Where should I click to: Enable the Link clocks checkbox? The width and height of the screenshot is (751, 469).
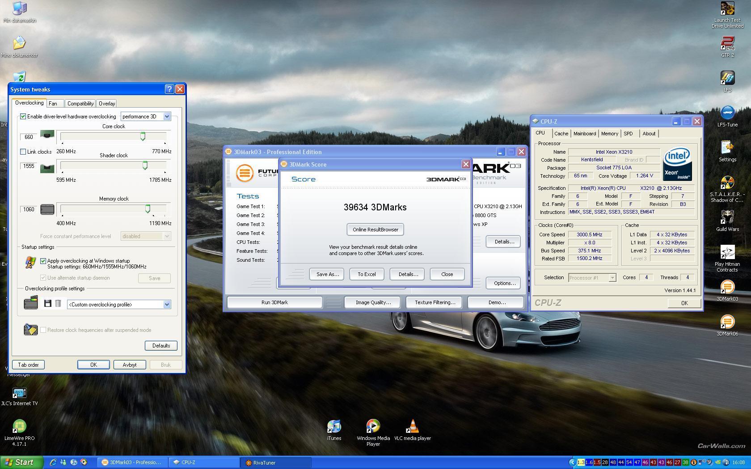tap(23, 152)
